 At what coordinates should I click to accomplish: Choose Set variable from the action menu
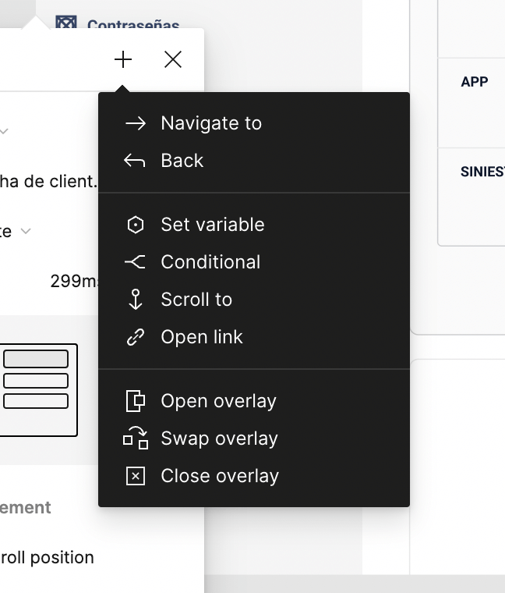coord(213,225)
